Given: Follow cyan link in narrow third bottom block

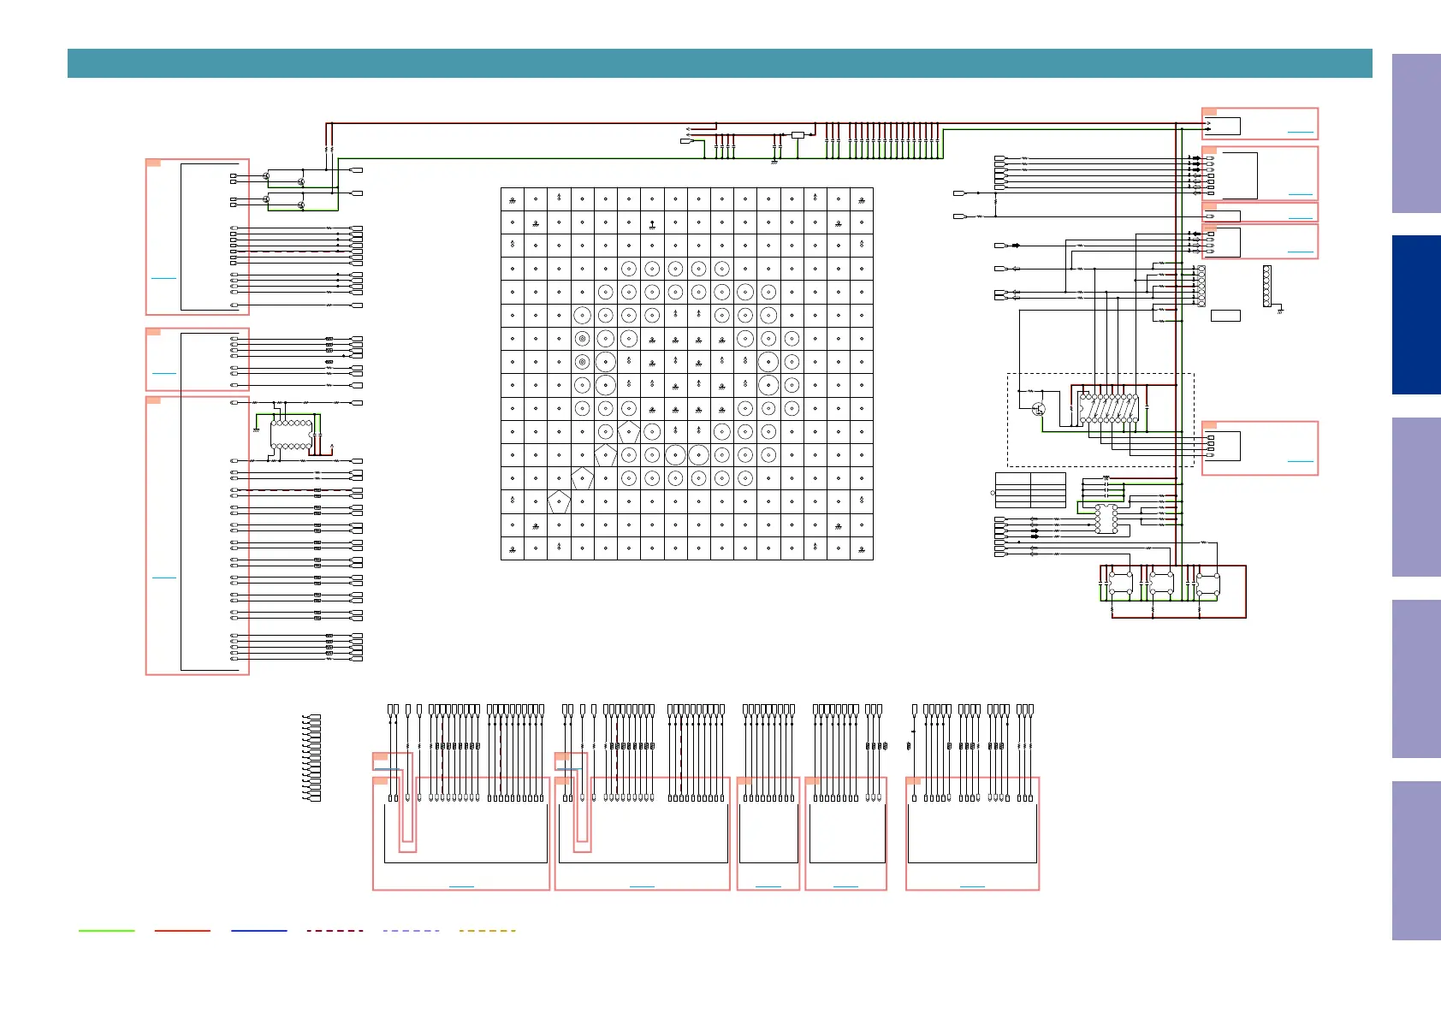Looking at the screenshot, I should (768, 886).
